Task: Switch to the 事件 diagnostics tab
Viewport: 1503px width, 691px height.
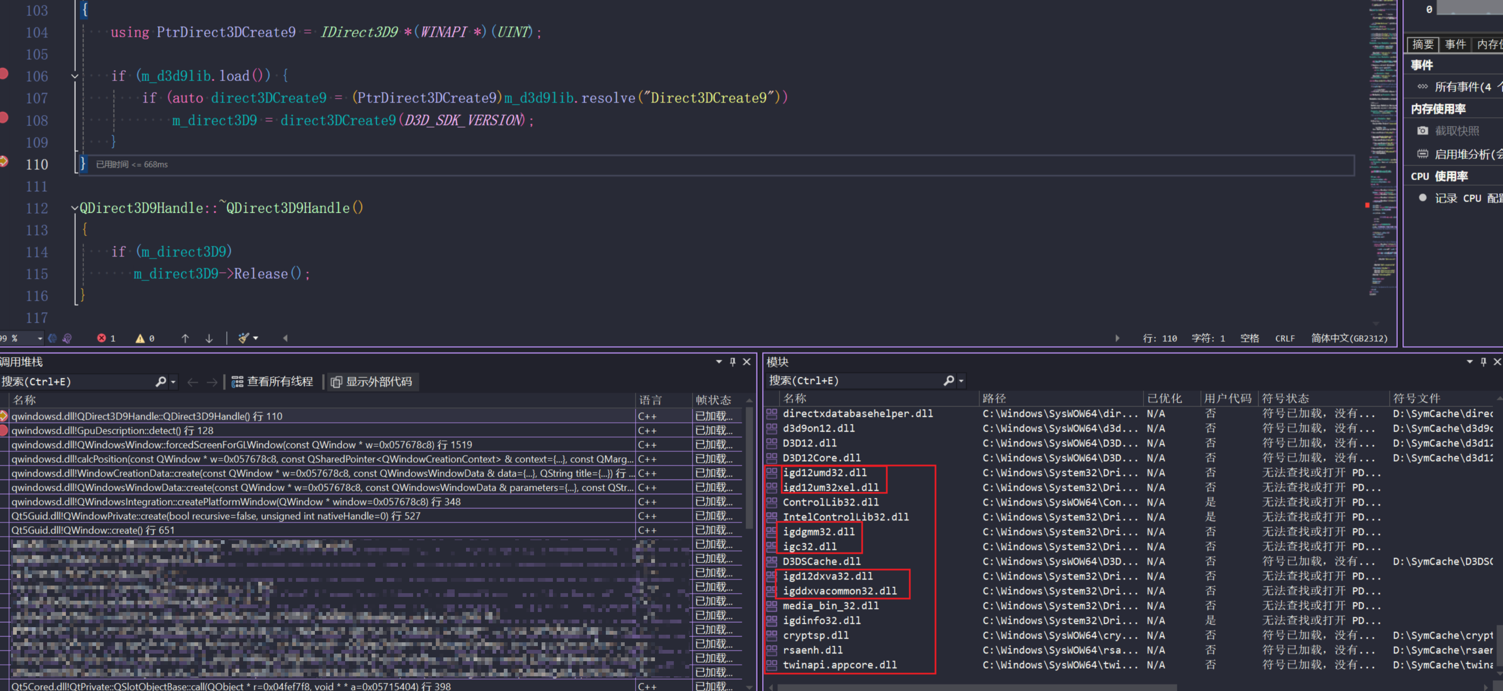Action: pos(1455,45)
